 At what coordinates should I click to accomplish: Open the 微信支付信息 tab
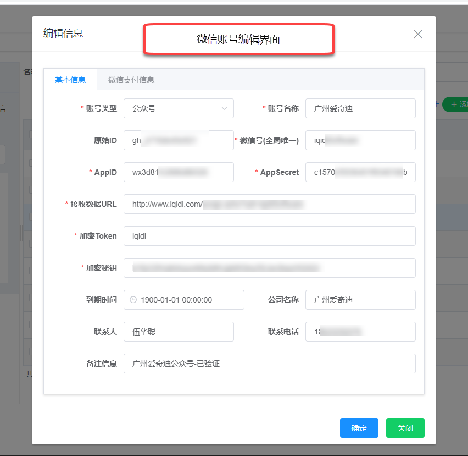(131, 80)
